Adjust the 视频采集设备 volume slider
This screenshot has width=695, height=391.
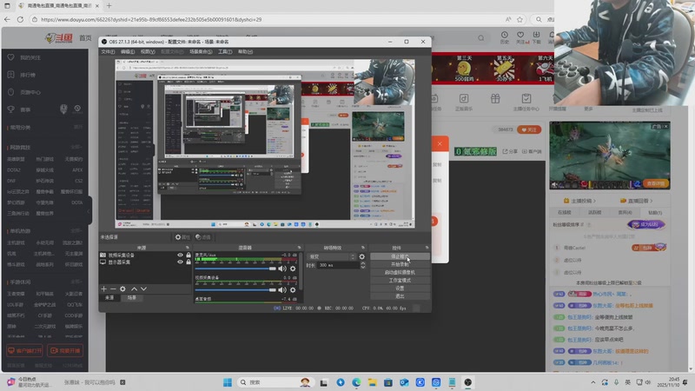[235, 290]
